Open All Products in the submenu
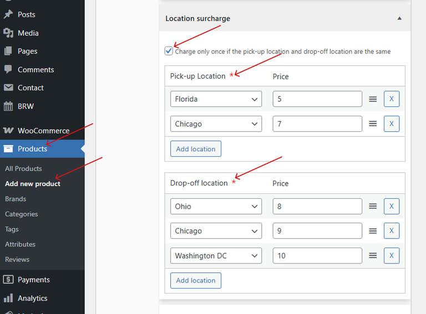Viewport: 426px width, 314px height. (x=23, y=168)
